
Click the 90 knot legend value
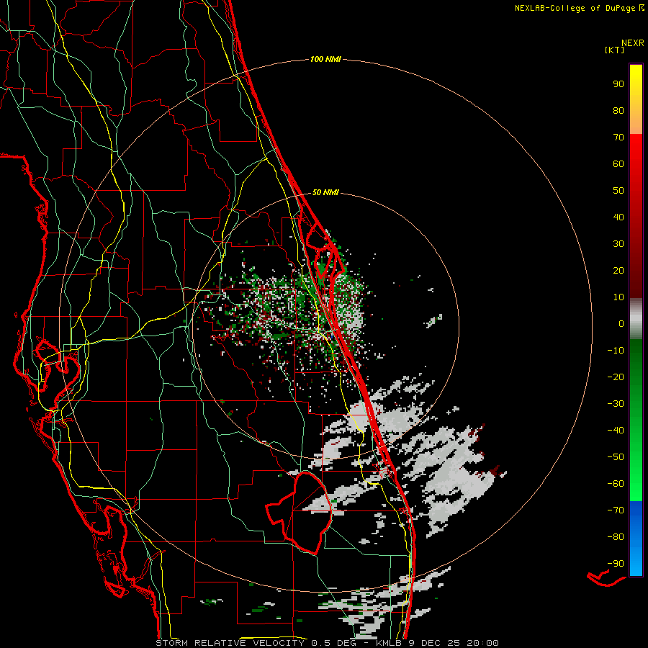tap(618, 84)
